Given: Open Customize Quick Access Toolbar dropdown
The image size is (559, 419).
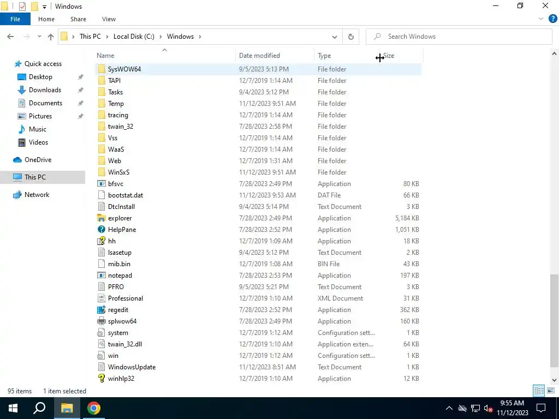Looking at the screenshot, I should (44, 7).
